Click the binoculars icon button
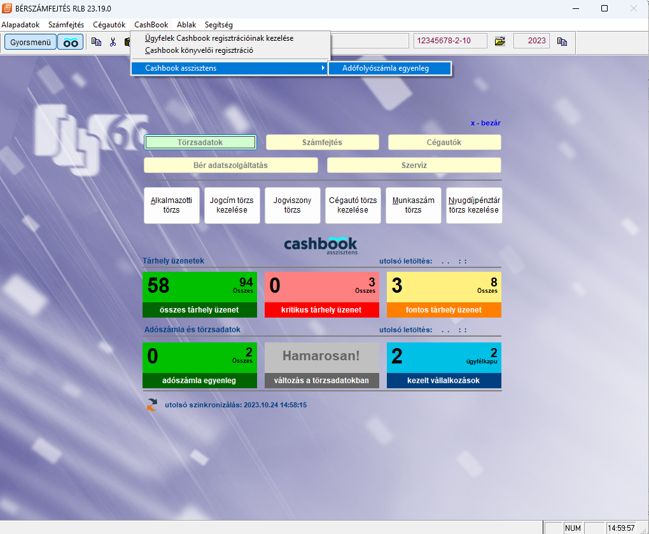Image resolution: width=649 pixels, height=534 pixels. tap(71, 42)
